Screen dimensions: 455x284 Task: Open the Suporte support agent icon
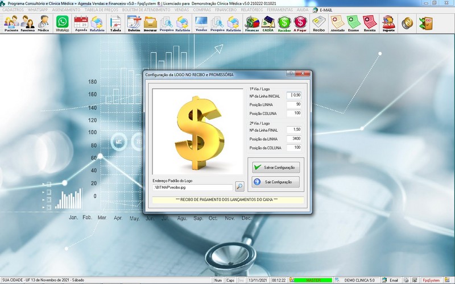tap(388, 23)
